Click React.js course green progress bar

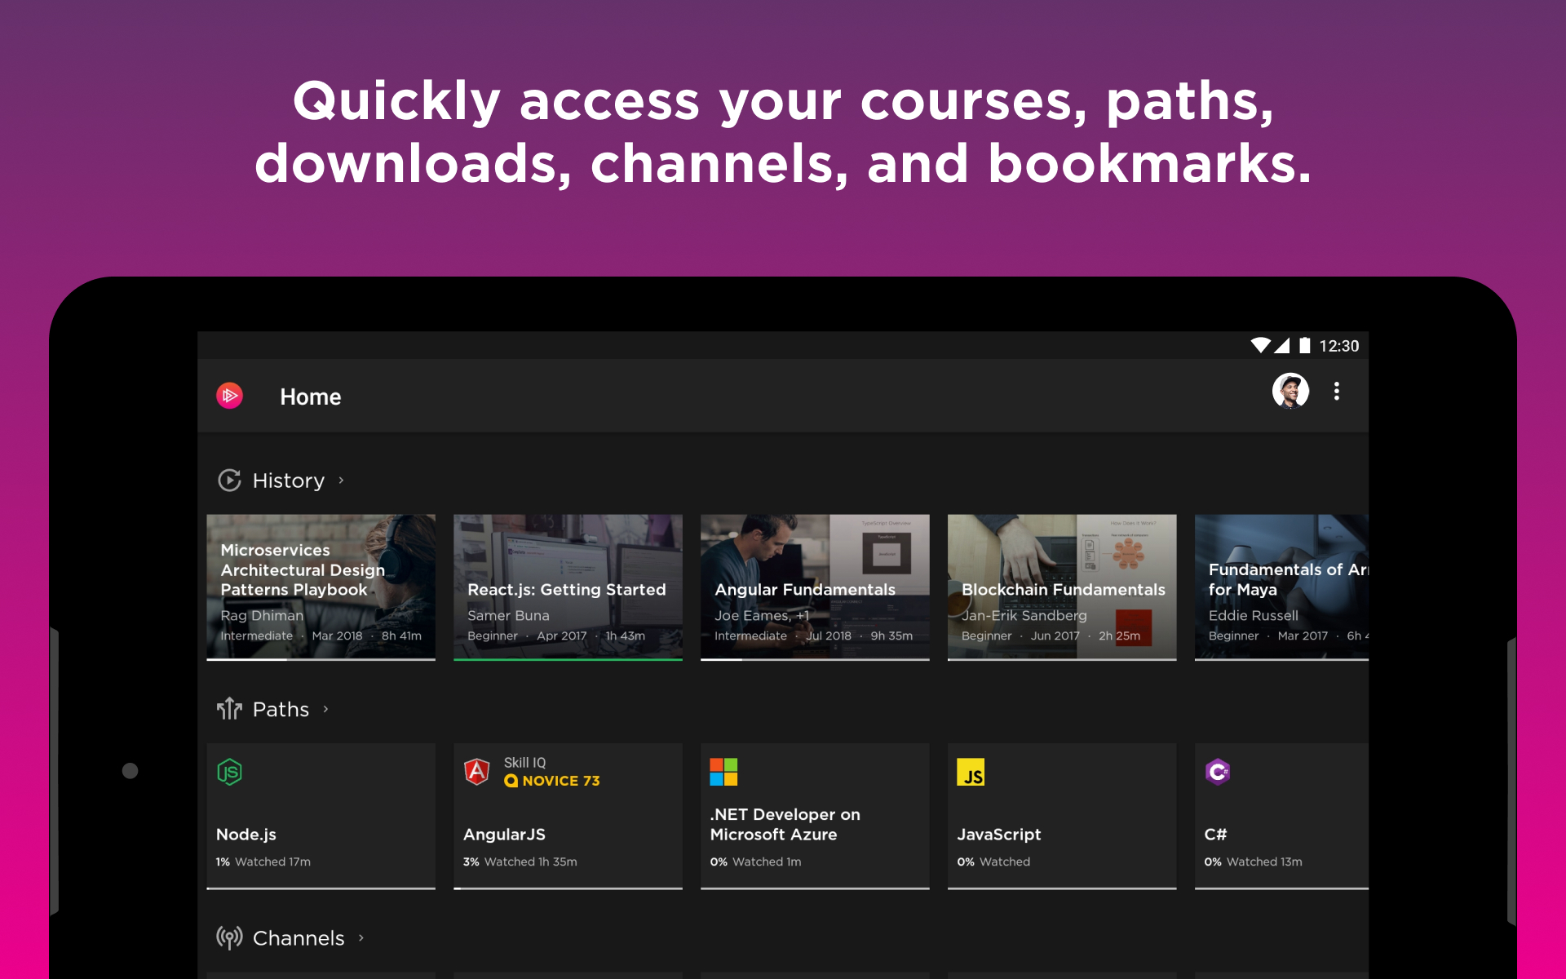pos(568,659)
